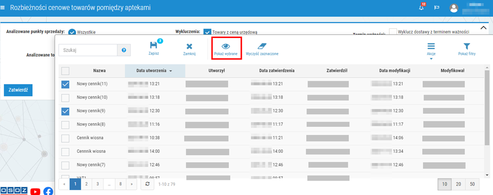Click table scrollbar up arrow
The width and height of the screenshot is (493, 195).
487,67
